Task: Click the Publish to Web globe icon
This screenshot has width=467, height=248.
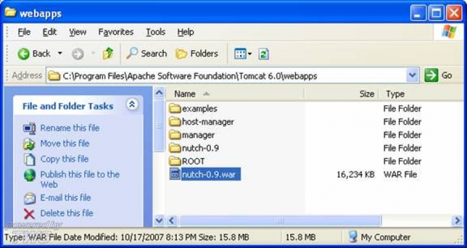Action: tap(30, 175)
